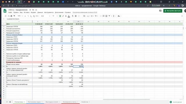Select the Конверсия по заявкам row header
This screenshot has height=104, width=186.
3,62
